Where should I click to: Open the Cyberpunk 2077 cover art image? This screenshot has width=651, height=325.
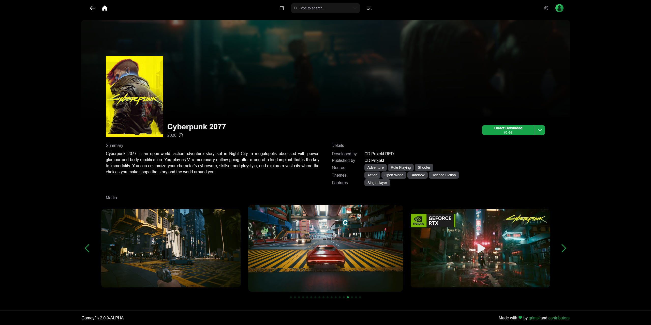135,97
